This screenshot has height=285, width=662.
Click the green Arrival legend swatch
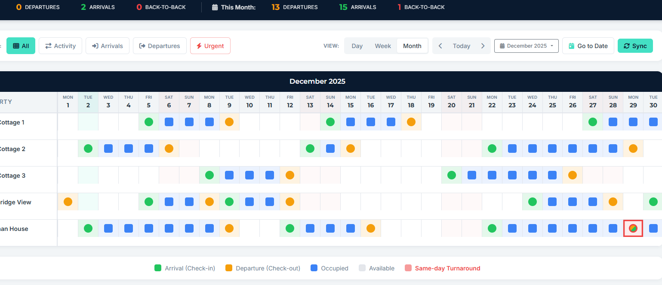tap(157, 268)
